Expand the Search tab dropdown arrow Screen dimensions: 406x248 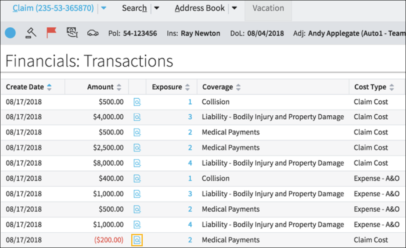[x=156, y=8]
